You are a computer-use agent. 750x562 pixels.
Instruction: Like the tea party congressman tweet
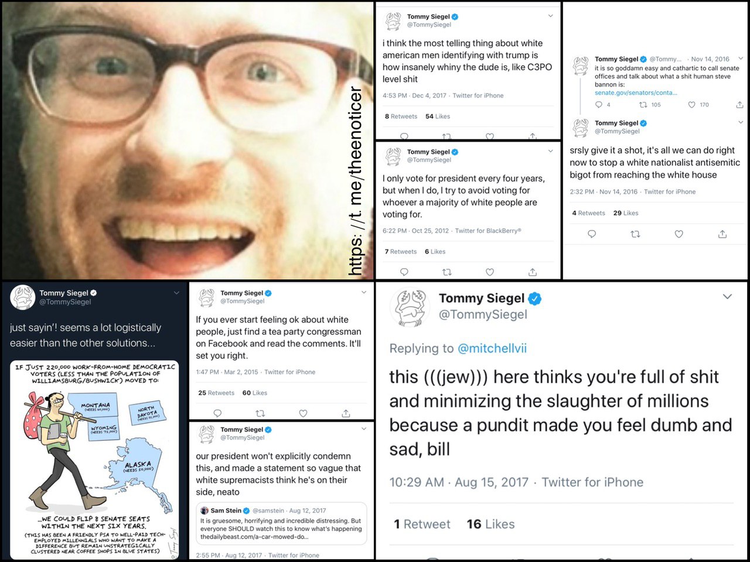(x=303, y=413)
